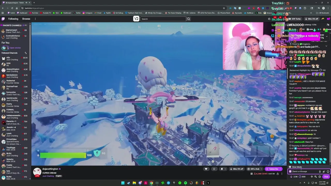Screen dimensions: 331x186
Task: Click the star favorite button below the stream
Action: [214, 169]
